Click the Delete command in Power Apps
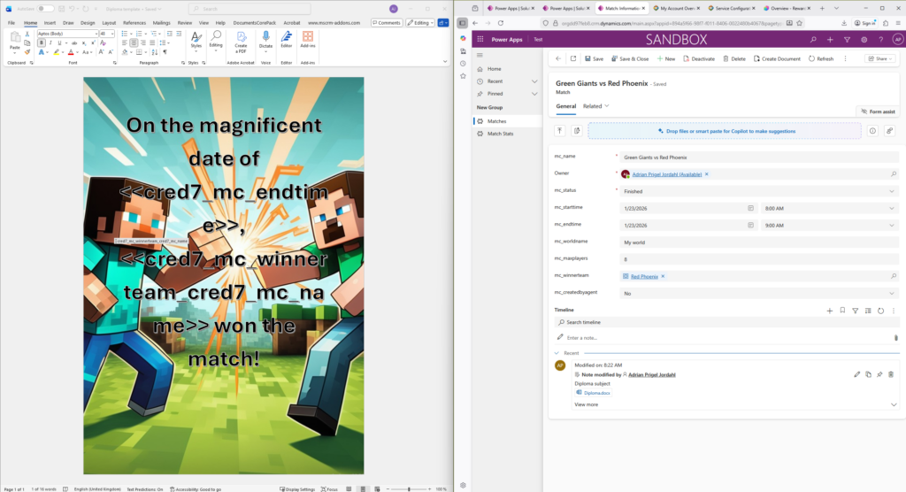This screenshot has width=906, height=492. 733,58
